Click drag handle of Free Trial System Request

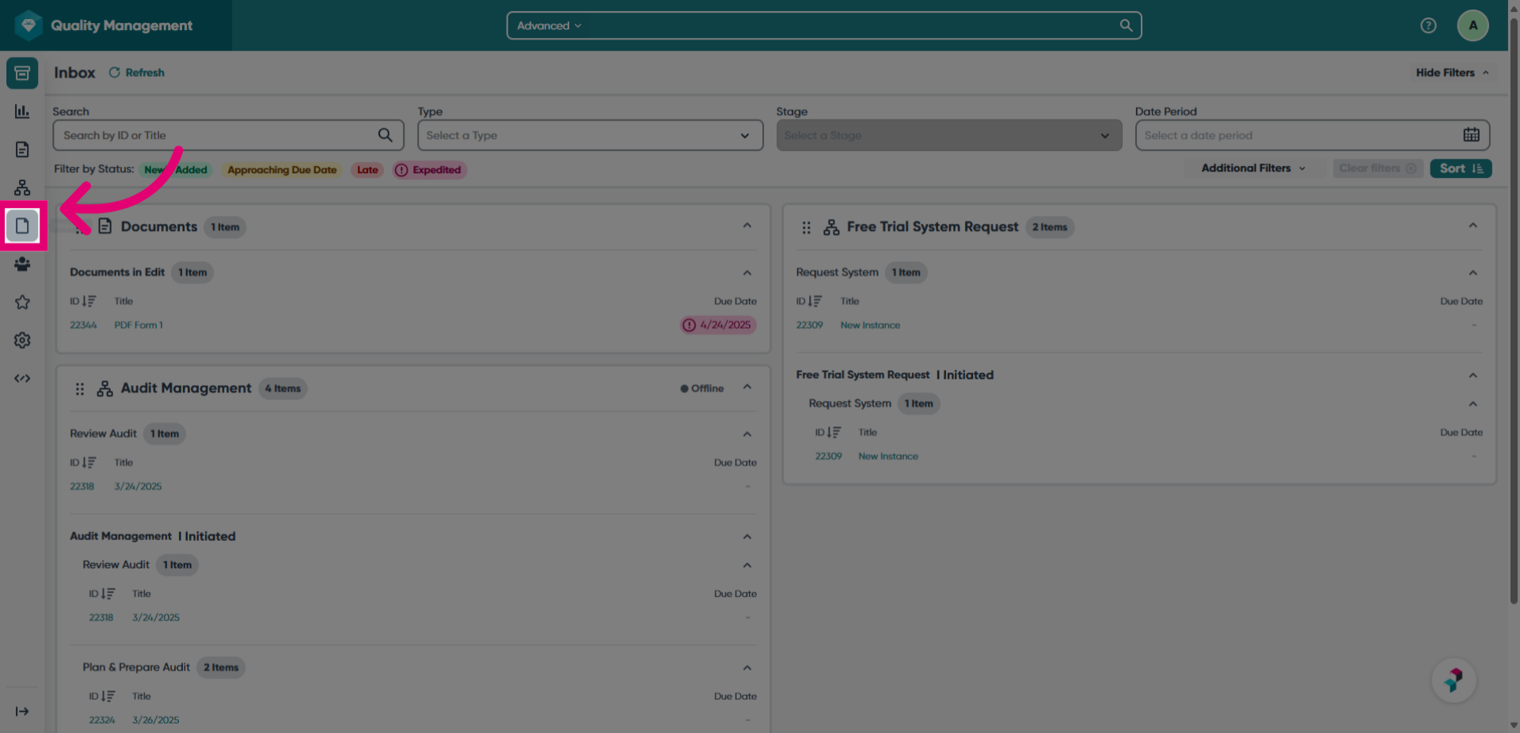click(806, 228)
